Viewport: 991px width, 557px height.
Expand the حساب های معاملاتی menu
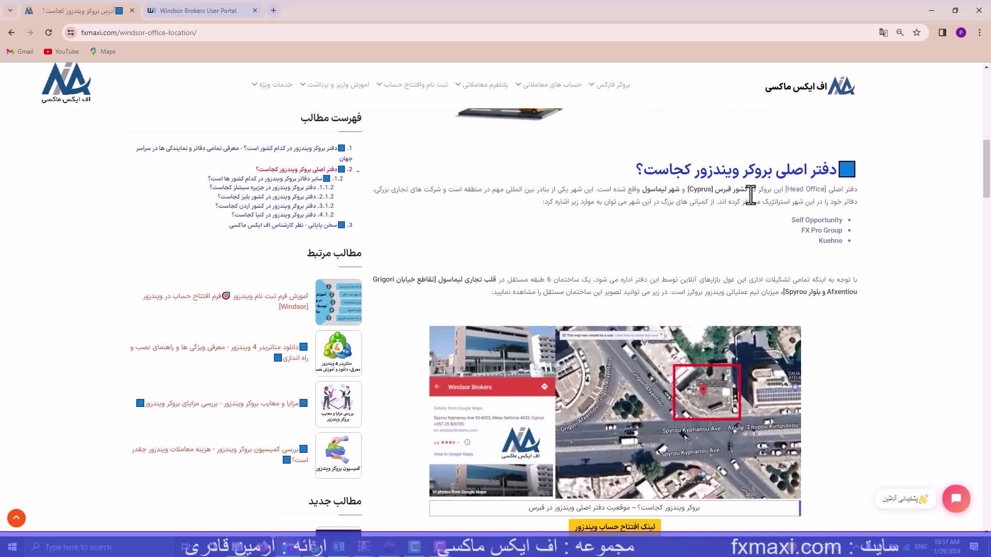(551, 85)
